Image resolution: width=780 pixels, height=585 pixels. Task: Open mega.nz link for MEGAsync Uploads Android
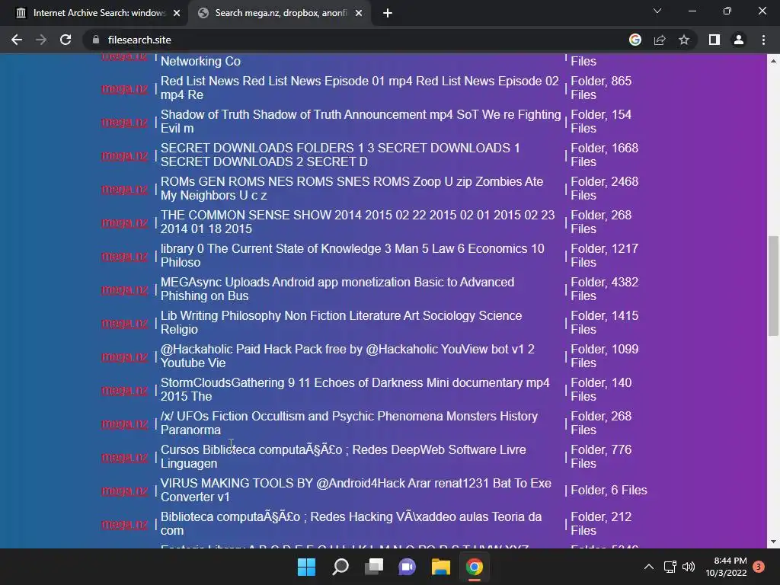pyautogui.click(x=125, y=289)
